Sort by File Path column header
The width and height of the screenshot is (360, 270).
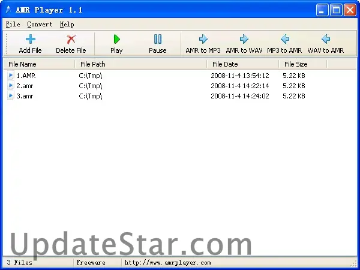click(x=141, y=64)
